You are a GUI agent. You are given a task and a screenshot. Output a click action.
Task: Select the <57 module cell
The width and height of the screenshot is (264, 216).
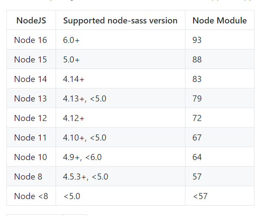(x=200, y=196)
